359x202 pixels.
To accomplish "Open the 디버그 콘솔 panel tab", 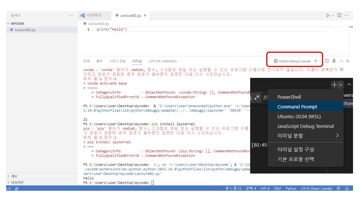I will pyautogui.click(x=117, y=61).
